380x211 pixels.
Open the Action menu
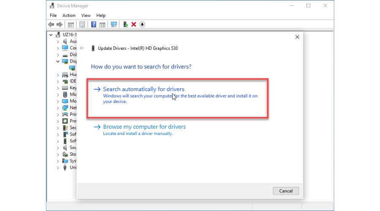pyautogui.click(x=69, y=16)
